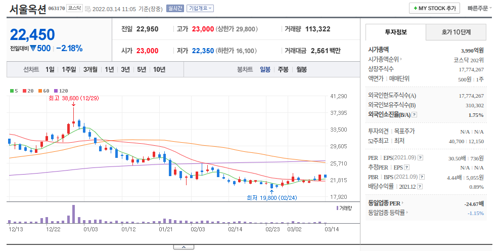Image resolution: width=501 pixels, height=251 pixels.
Task: Select the 3년 line chart period
Action: pyautogui.click(x=125, y=69)
